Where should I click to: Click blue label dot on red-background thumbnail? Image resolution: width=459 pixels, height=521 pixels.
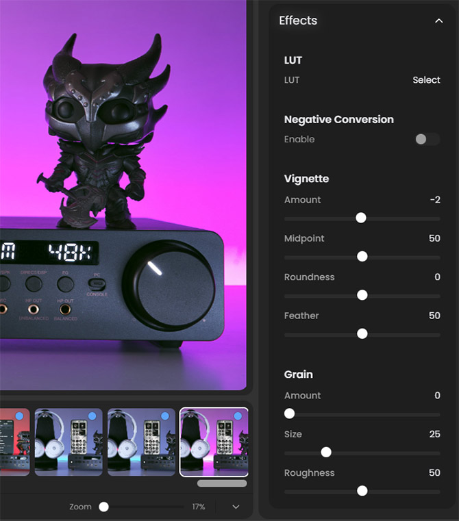[x=19, y=416]
